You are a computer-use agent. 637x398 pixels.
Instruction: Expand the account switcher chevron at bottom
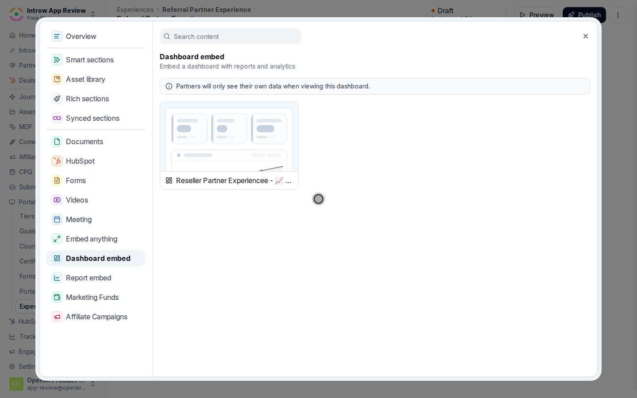[x=93, y=384]
